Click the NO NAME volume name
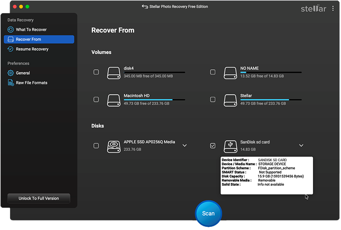The width and height of the screenshot is (341, 230). click(250, 68)
